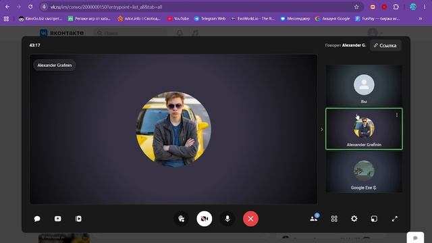The image size is (432, 243).
Task: Open call settings gear
Action: click(354, 219)
